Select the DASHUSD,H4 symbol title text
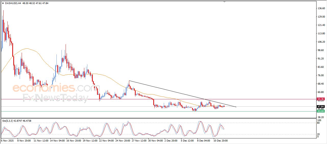 point(13,3)
